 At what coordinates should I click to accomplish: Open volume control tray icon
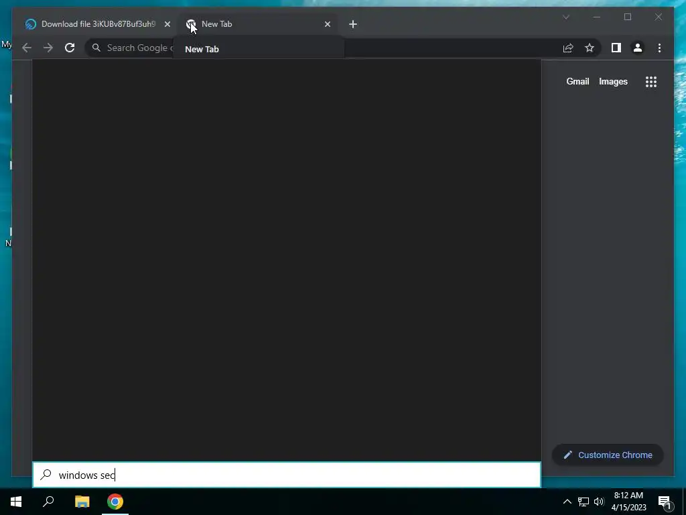598,502
